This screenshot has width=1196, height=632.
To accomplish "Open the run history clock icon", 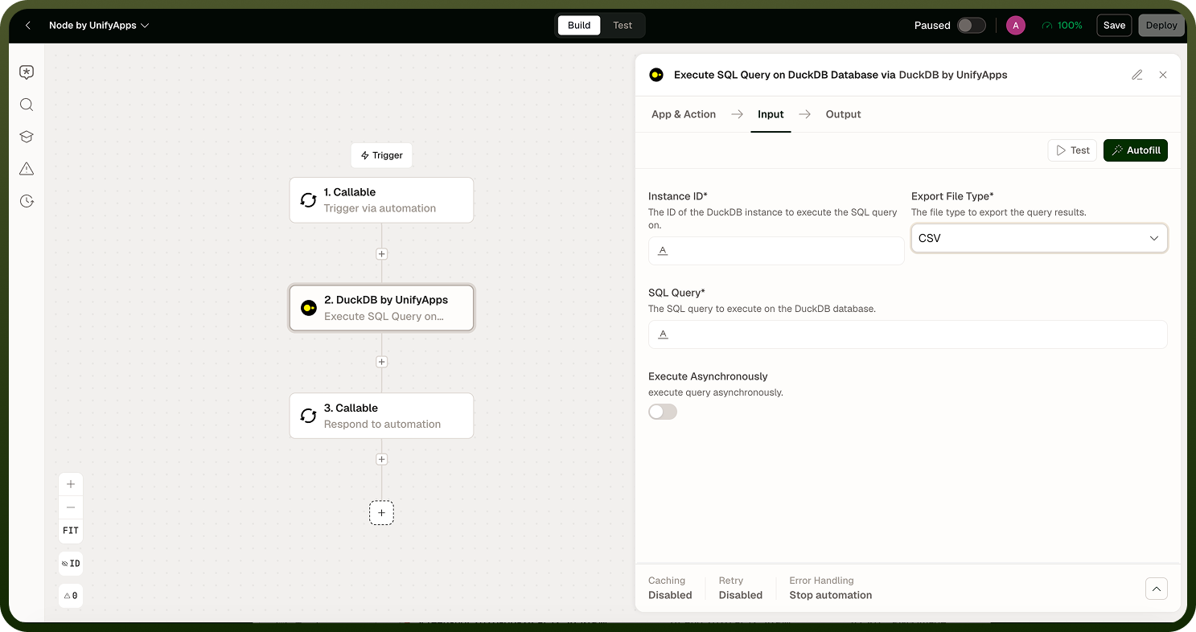I will tap(27, 201).
